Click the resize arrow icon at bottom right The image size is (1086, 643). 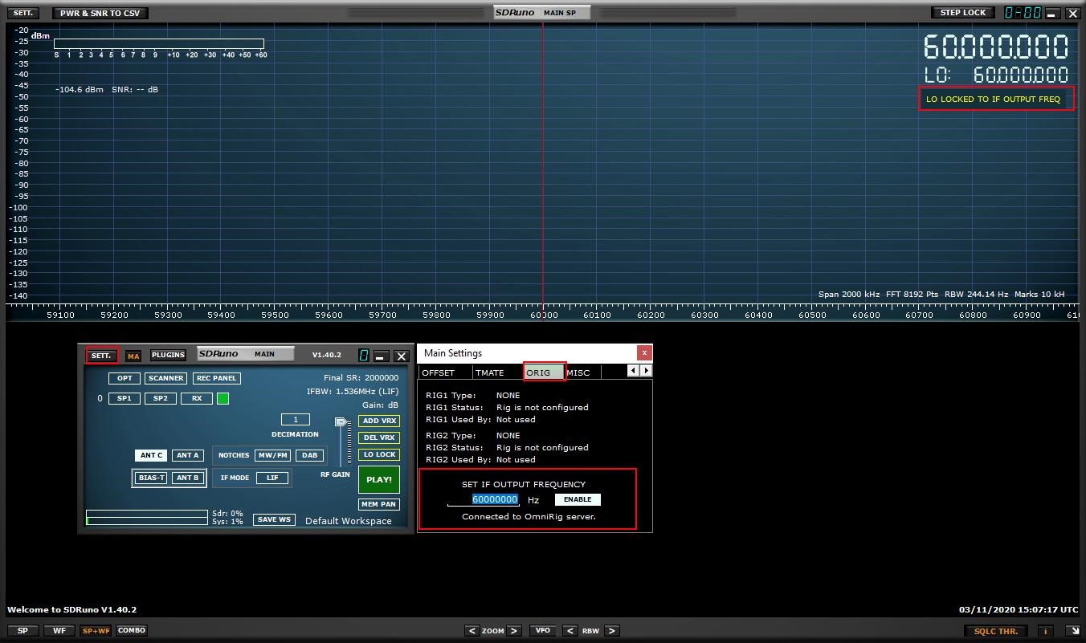pyautogui.click(x=1072, y=631)
